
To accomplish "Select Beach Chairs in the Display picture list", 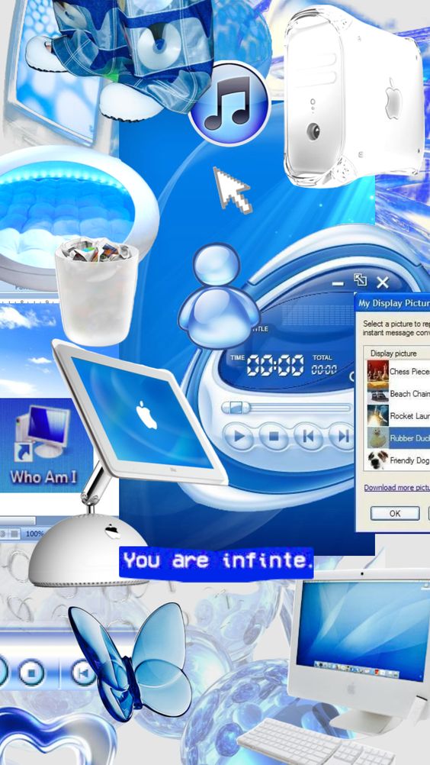I will pyautogui.click(x=398, y=394).
